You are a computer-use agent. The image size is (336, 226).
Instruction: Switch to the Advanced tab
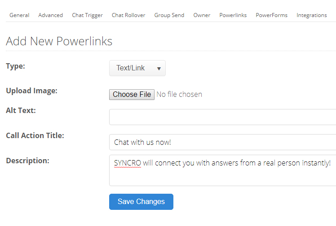click(51, 15)
